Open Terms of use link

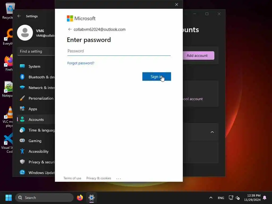click(x=72, y=178)
